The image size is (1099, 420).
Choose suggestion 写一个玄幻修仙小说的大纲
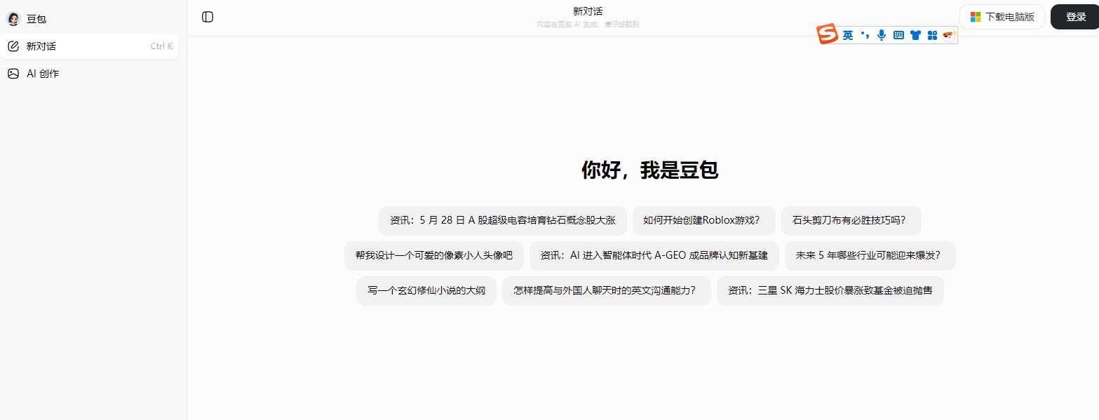coord(426,290)
